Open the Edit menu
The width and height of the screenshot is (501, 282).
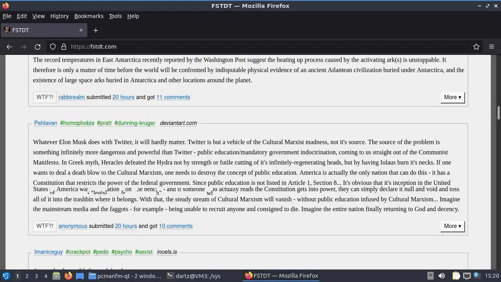[22, 16]
